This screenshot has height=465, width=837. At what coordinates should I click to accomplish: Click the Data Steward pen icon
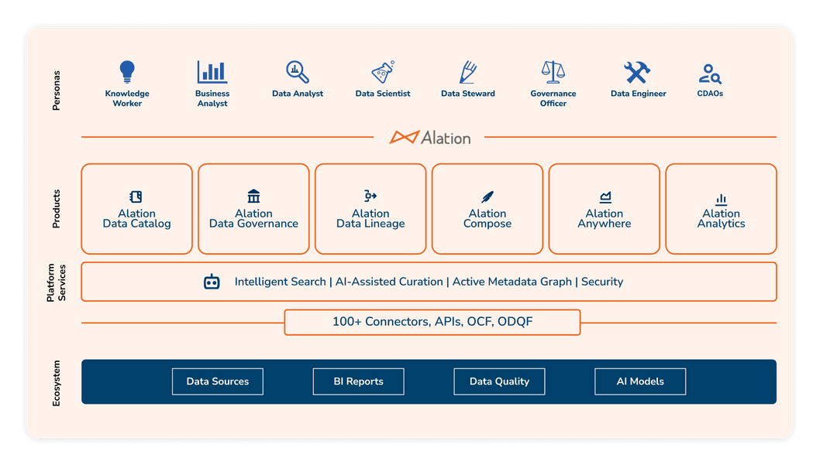point(467,73)
